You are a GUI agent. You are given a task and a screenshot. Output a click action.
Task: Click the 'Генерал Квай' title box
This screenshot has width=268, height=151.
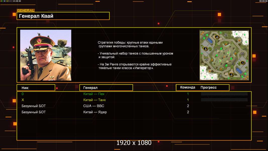[x=63, y=16]
